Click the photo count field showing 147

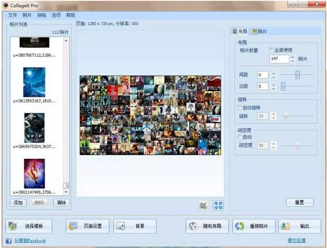(x=279, y=59)
